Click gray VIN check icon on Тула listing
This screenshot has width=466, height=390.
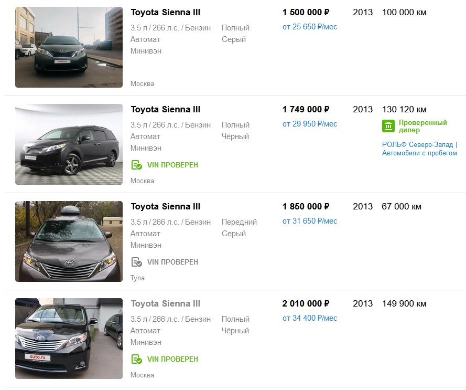(x=136, y=262)
